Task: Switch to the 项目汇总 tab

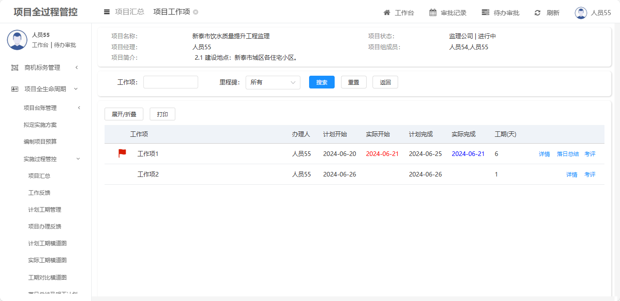Action: [129, 12]
